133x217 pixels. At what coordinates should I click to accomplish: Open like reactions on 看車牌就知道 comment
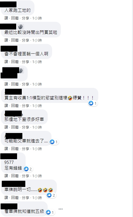point(50,212)
